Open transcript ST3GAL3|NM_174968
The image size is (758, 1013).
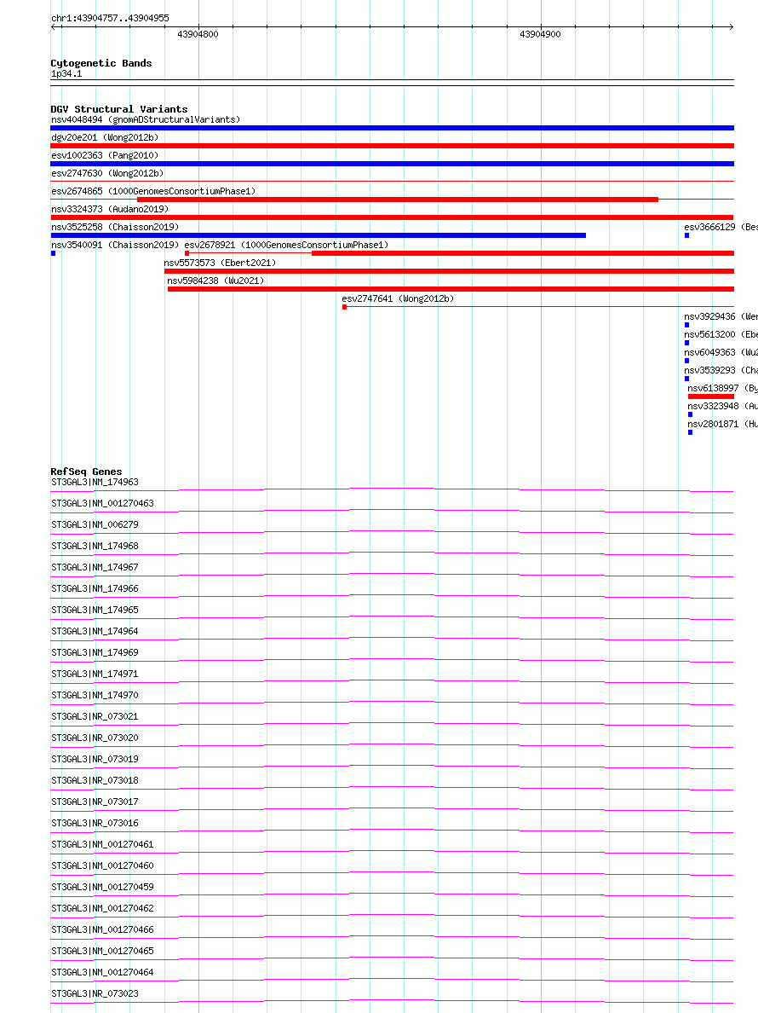tap(95, 546)
